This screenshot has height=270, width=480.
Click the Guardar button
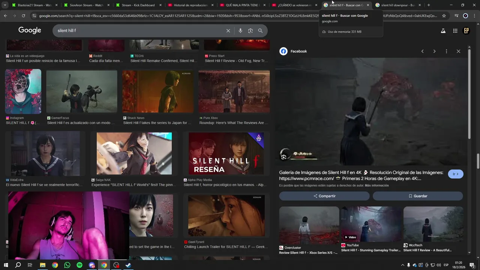click(x=418, y=196)
